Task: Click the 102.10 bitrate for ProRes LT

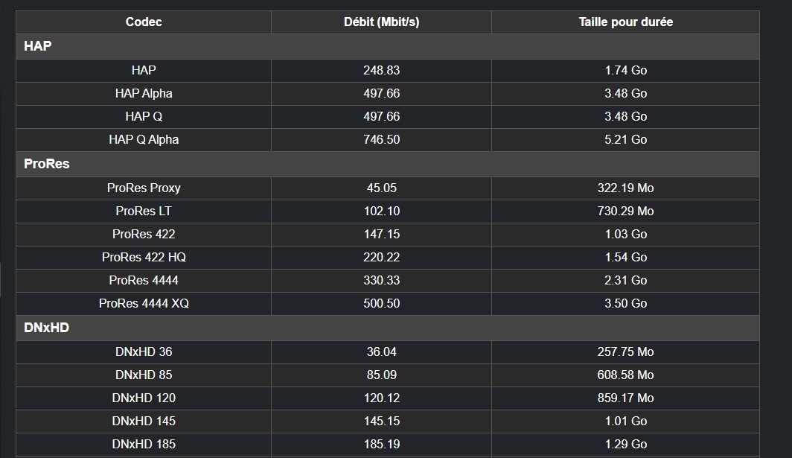Action: pyautogui.click(x=381, y=211)
